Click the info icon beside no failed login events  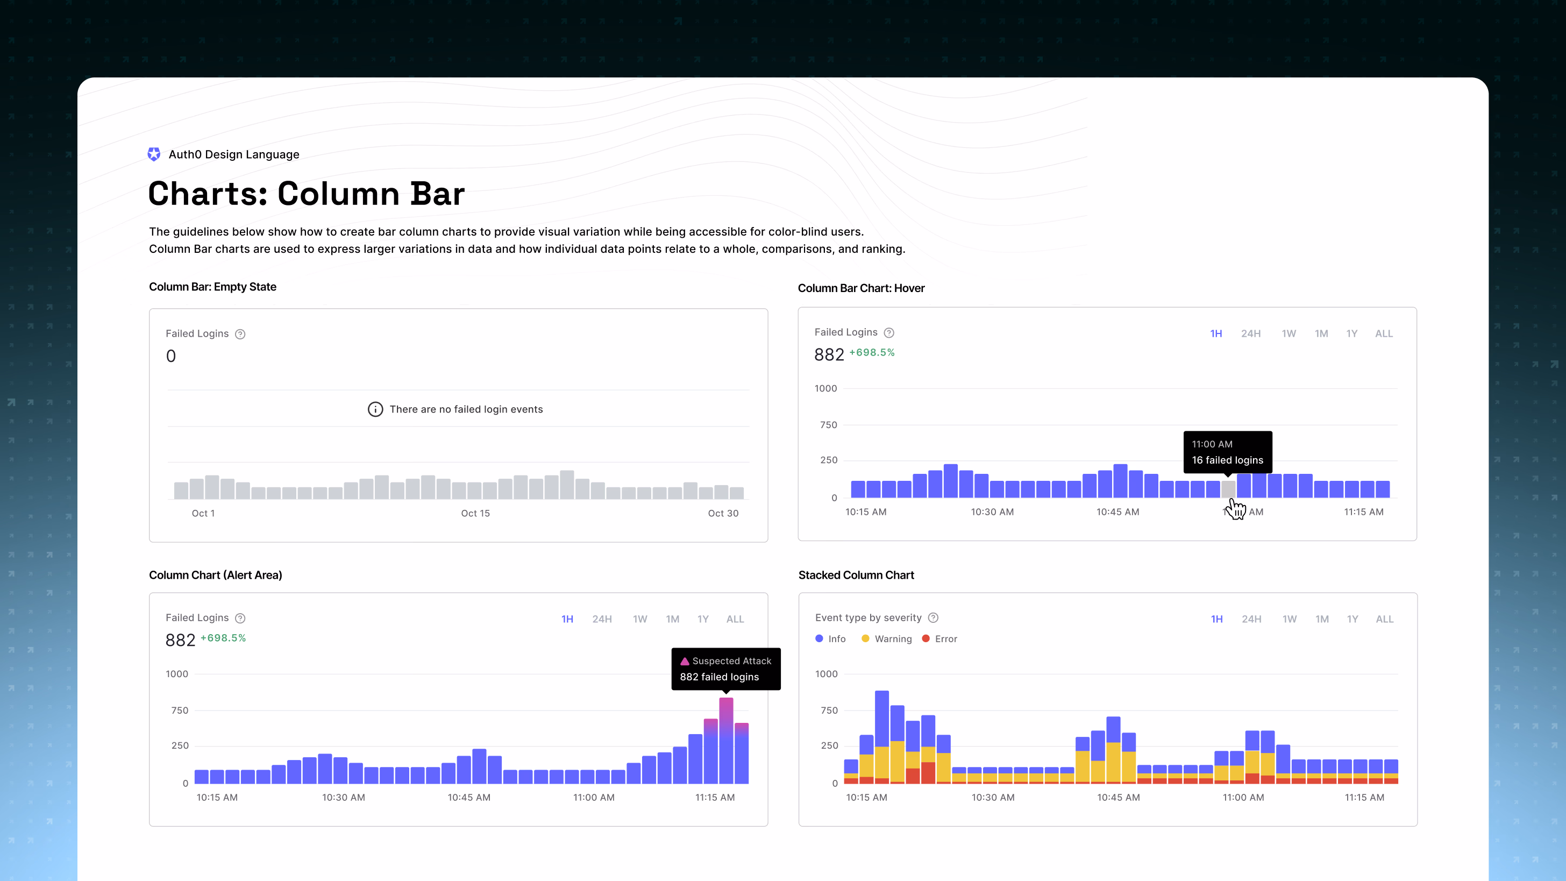[375, 409]
